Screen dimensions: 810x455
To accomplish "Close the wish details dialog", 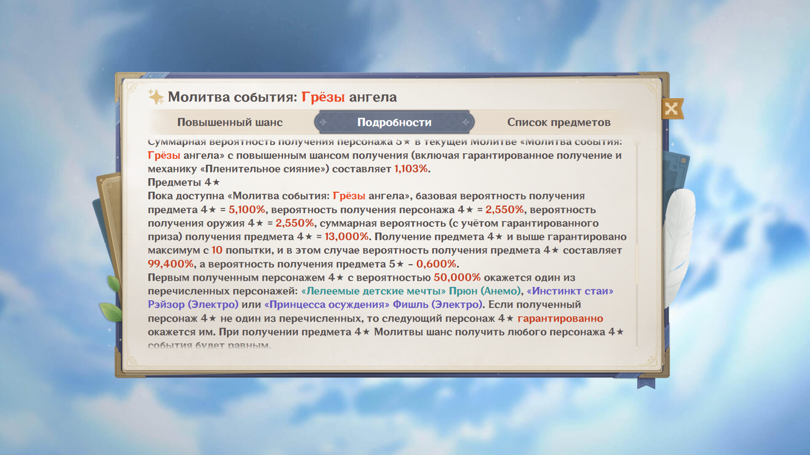I will coord(671,109).
